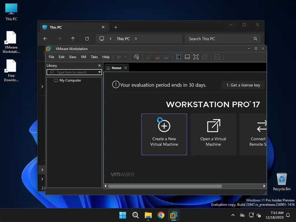Select VMware Workstation desktop shortcut
Viewport: 296px width, 222px height.
(11, 42)
